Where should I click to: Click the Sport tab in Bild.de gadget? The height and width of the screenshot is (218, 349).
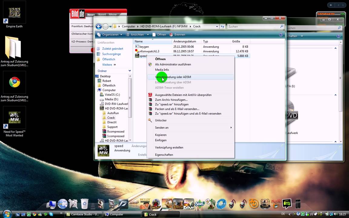[102, 15]
